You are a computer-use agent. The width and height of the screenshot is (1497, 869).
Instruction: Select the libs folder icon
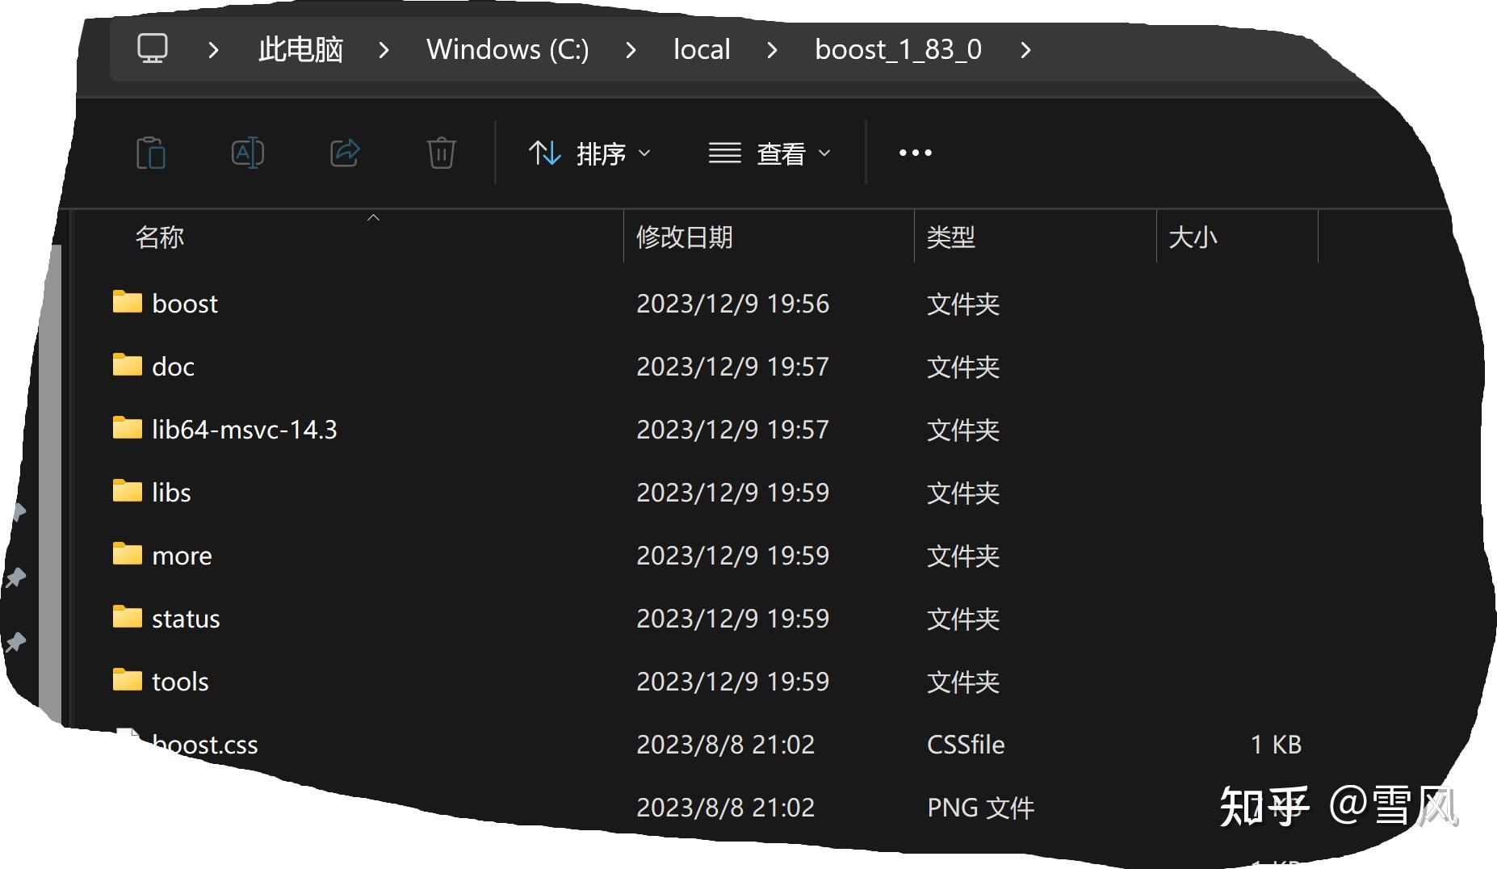coord(127,490)
